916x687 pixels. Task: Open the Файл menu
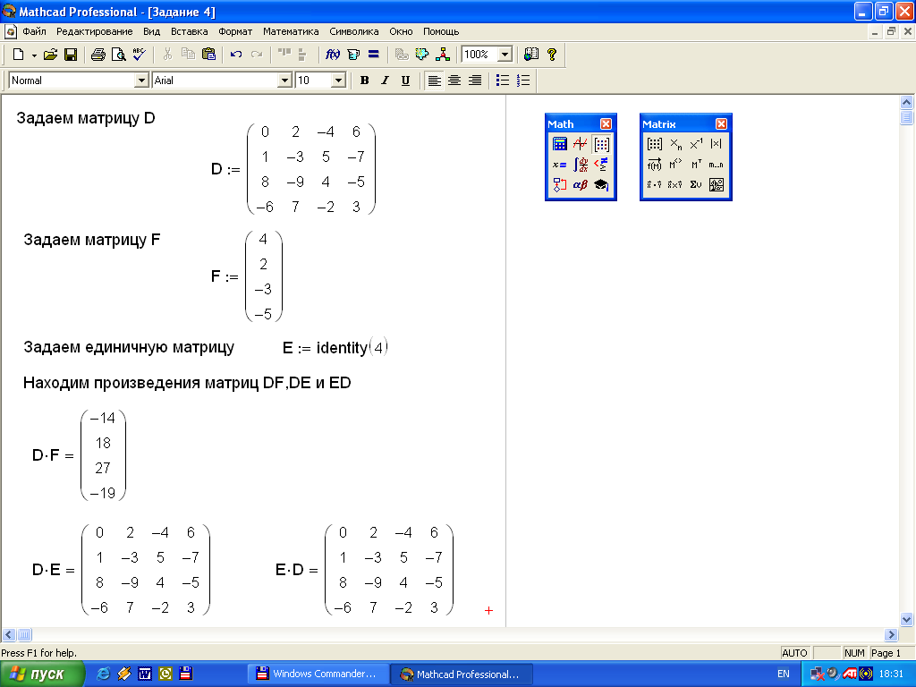pyautogui.click(x=34, y=31)
